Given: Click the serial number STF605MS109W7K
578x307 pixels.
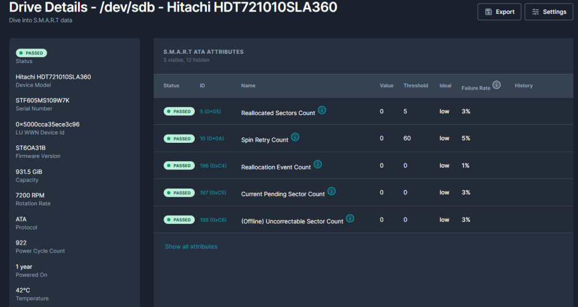Looking at the screenshot, I should click(x=42, y=100).
